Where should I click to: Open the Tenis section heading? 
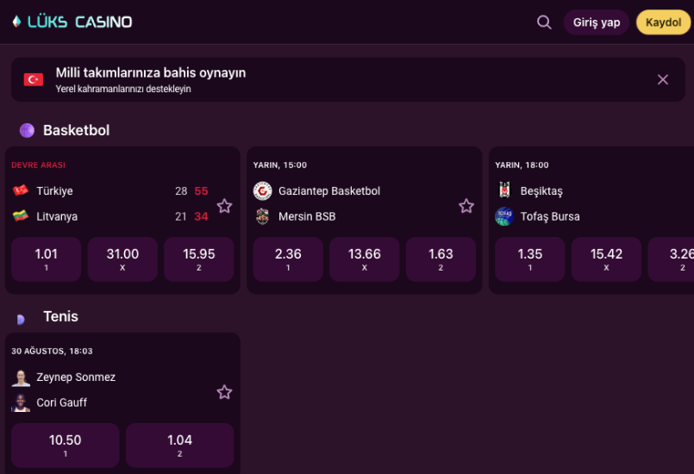pos(60,317)
